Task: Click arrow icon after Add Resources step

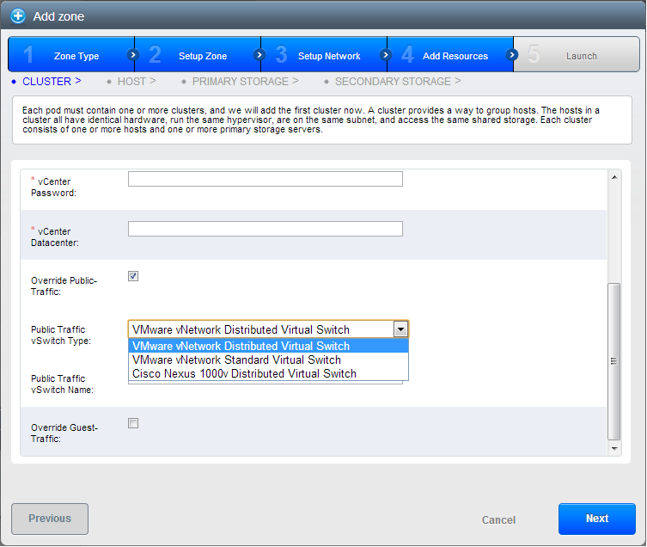Action: pyautogui.click(x=512, y=55)
